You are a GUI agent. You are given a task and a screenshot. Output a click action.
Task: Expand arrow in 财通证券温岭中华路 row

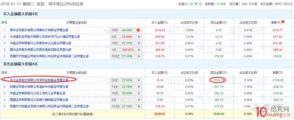(139, 87)
